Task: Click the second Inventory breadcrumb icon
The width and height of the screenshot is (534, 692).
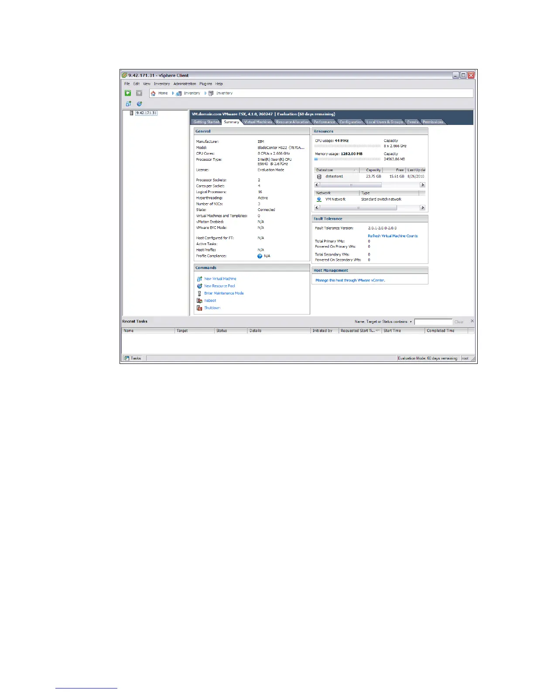Action: [x=211, y=93]
